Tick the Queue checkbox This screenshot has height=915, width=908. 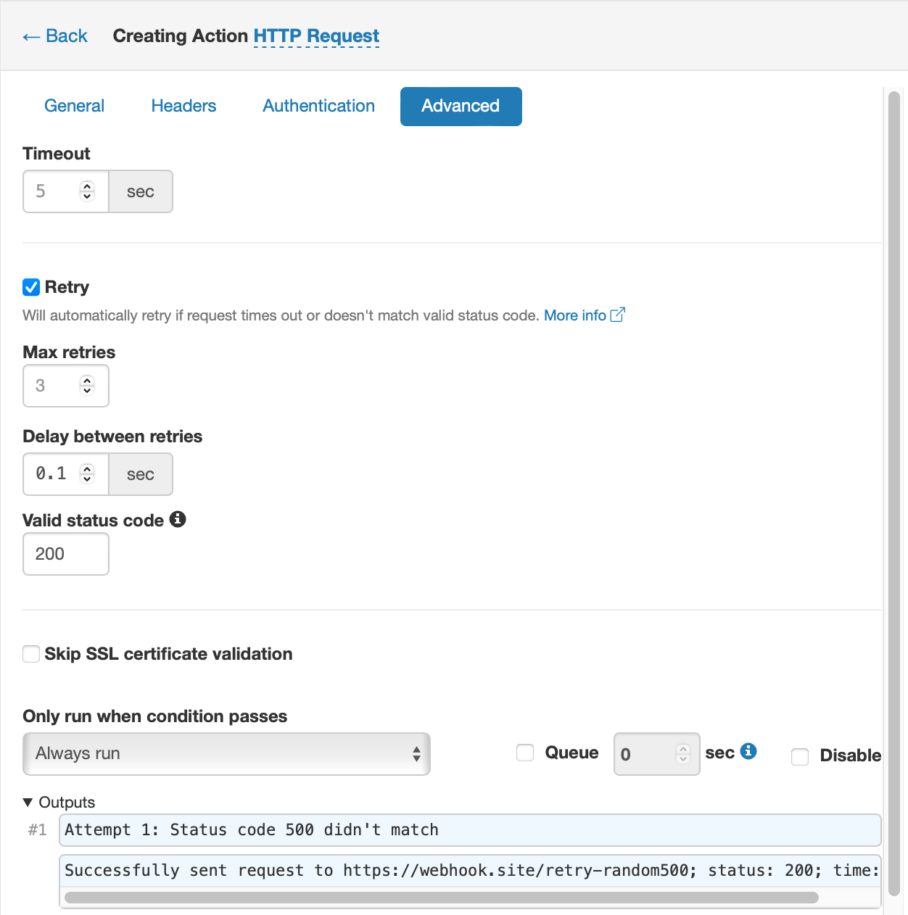click(525, 753)
